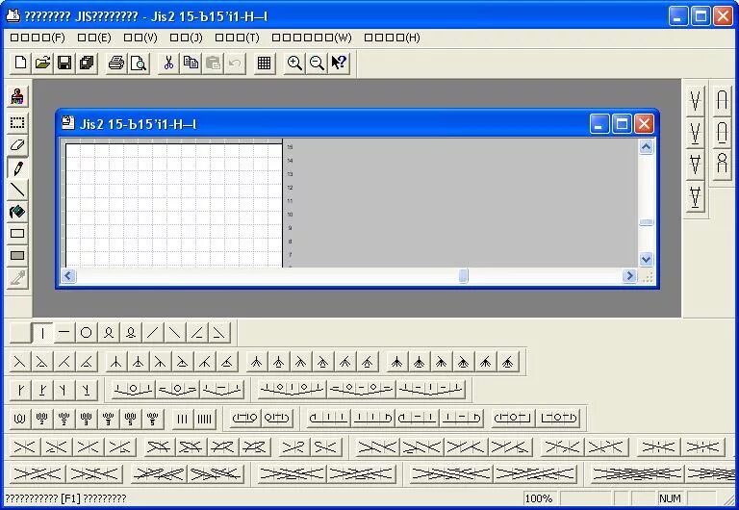739x510 pixels.
Task: Select the diagonal line tool in left toolbox
Action: pyautogui.click(x=17, y=190)
